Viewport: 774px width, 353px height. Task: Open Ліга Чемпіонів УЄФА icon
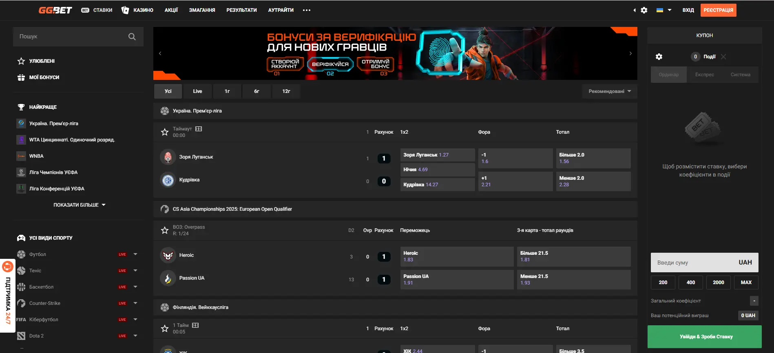click(21, 172)
